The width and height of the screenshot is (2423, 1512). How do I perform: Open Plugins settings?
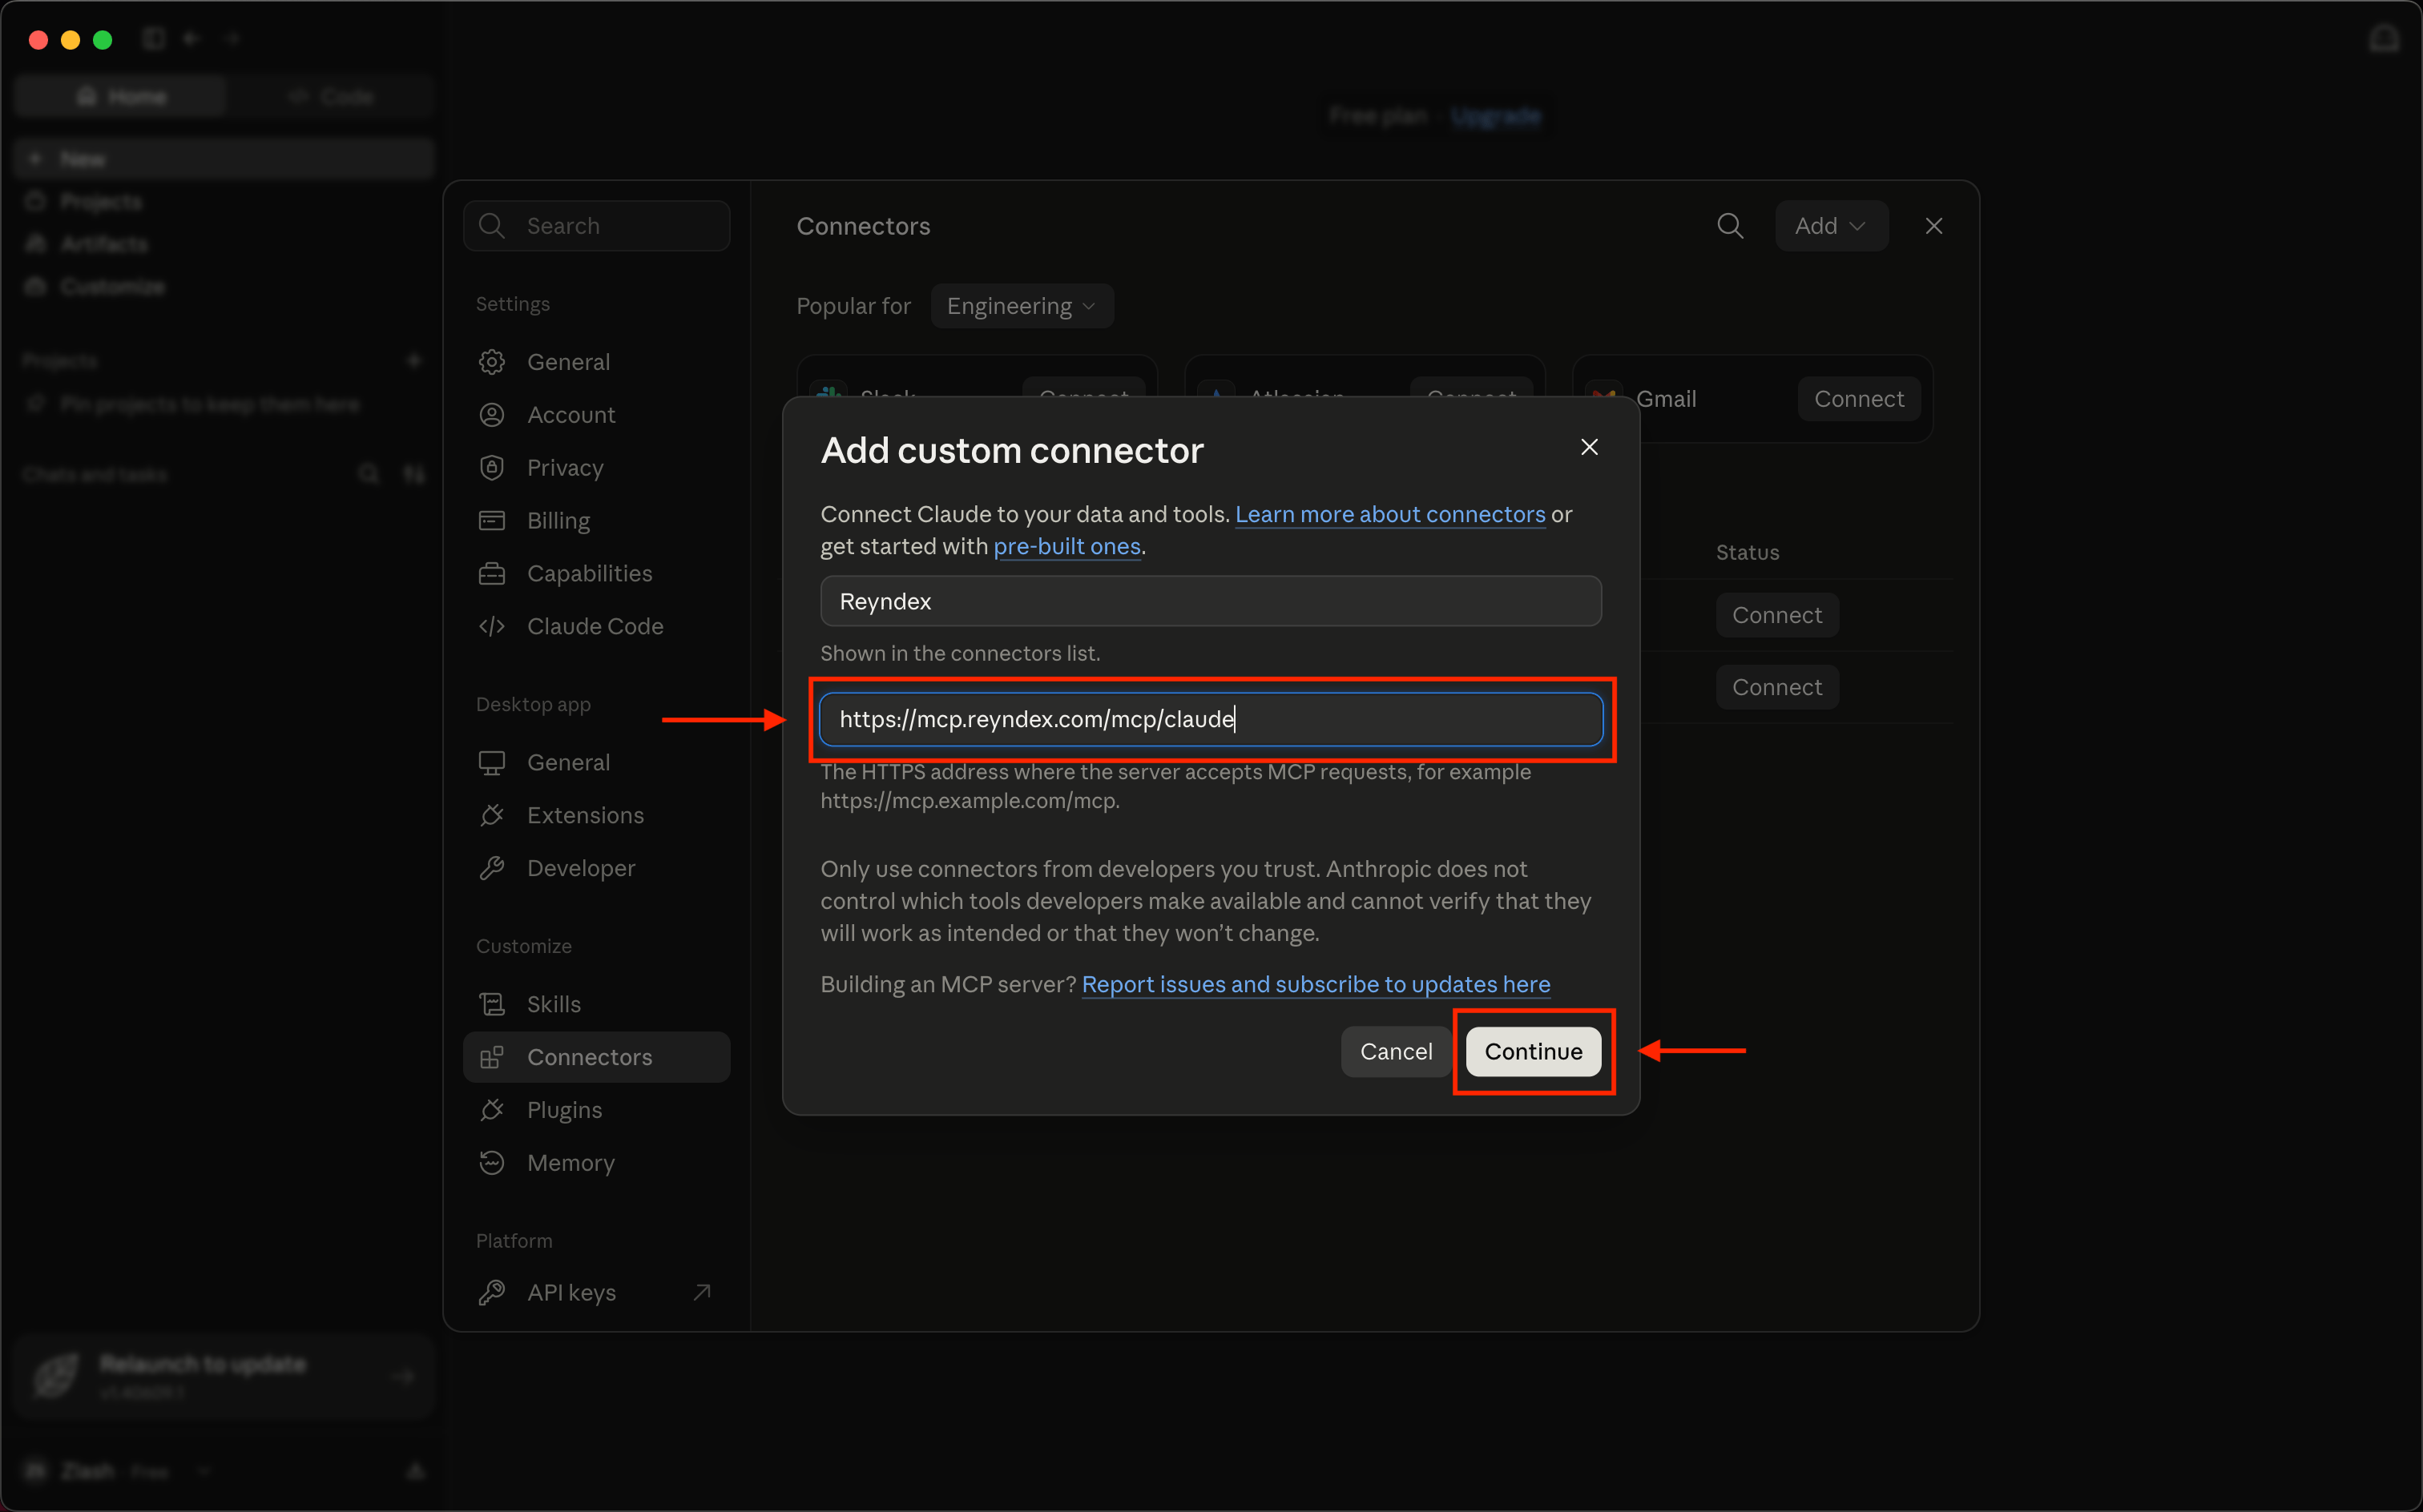(x=596, y=1110)
